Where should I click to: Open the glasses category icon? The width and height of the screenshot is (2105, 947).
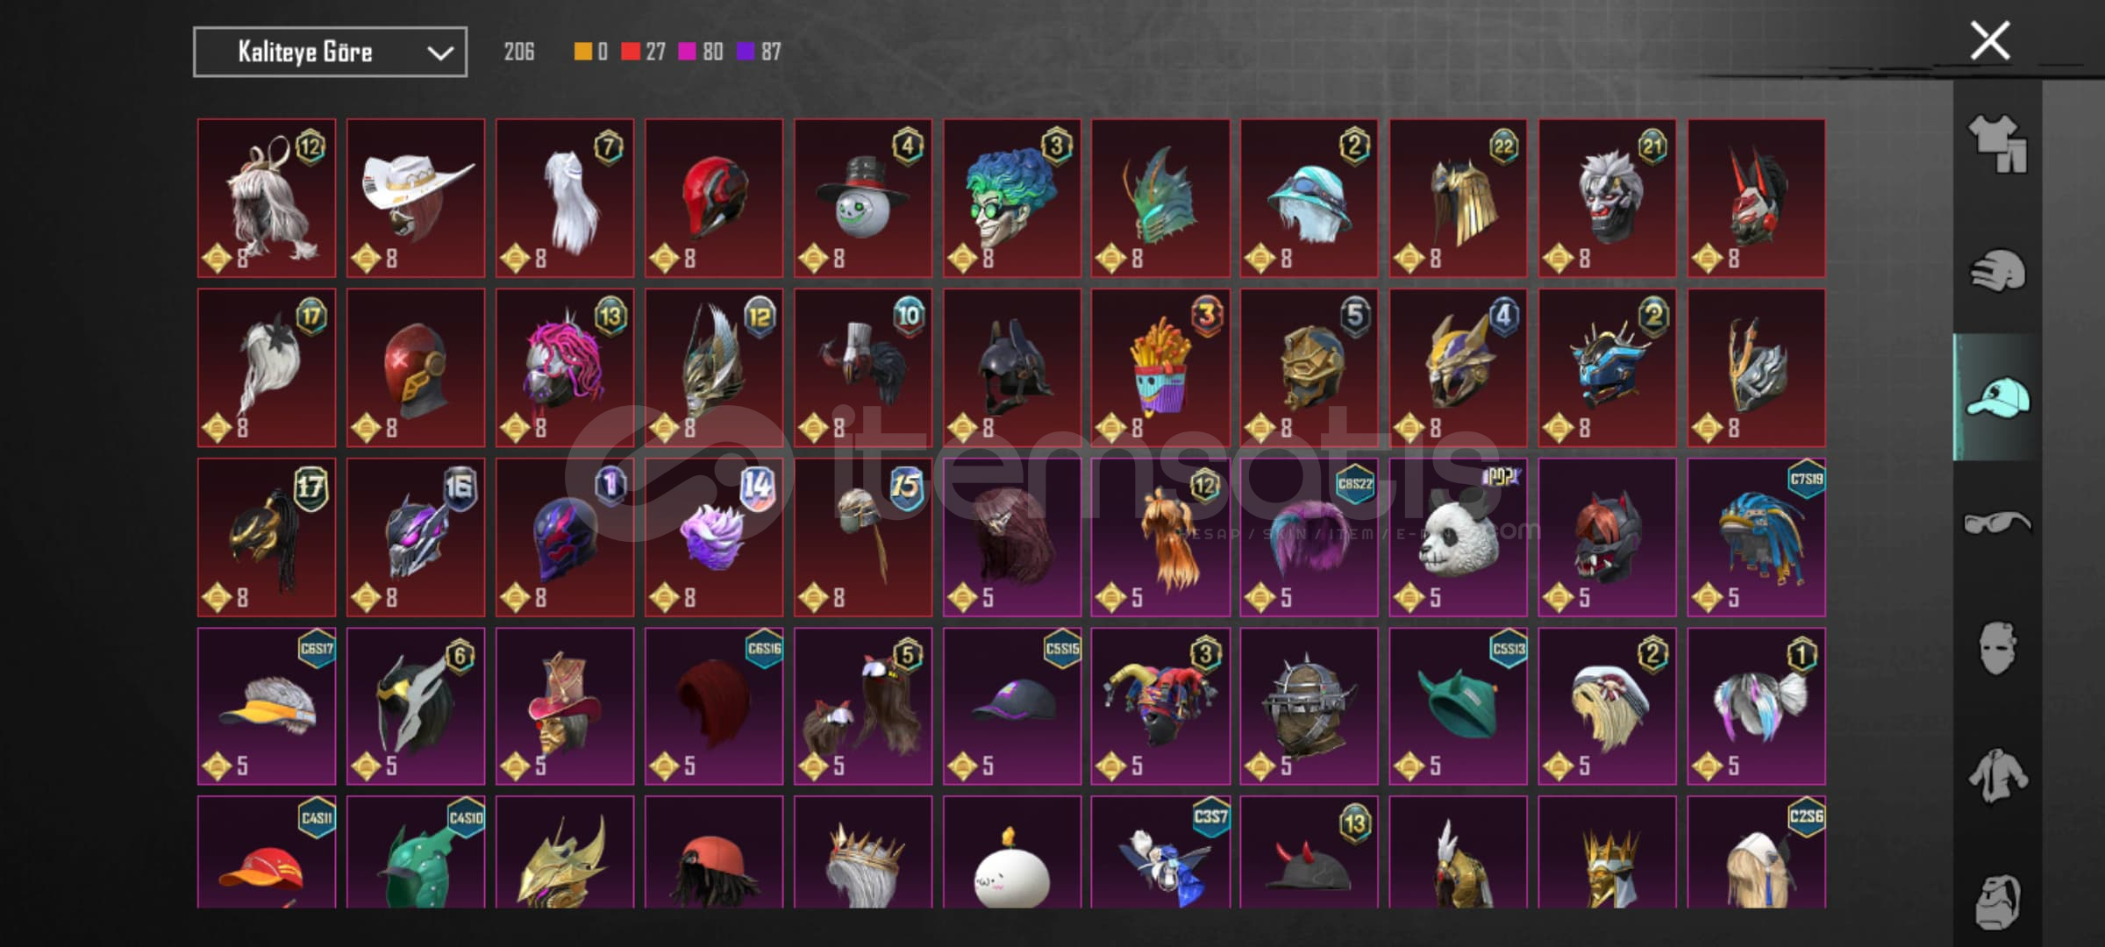(x=1997, y=523)
